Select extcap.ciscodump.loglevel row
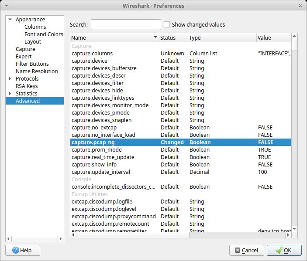 [181, 209]
